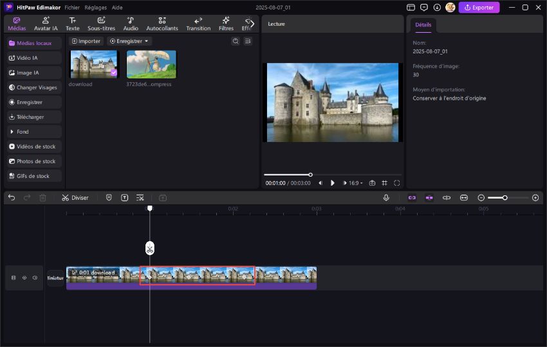Select Vidéo IA in sidebar
The height and width of the screenshot is (347, 547).
tap(34, 58)
